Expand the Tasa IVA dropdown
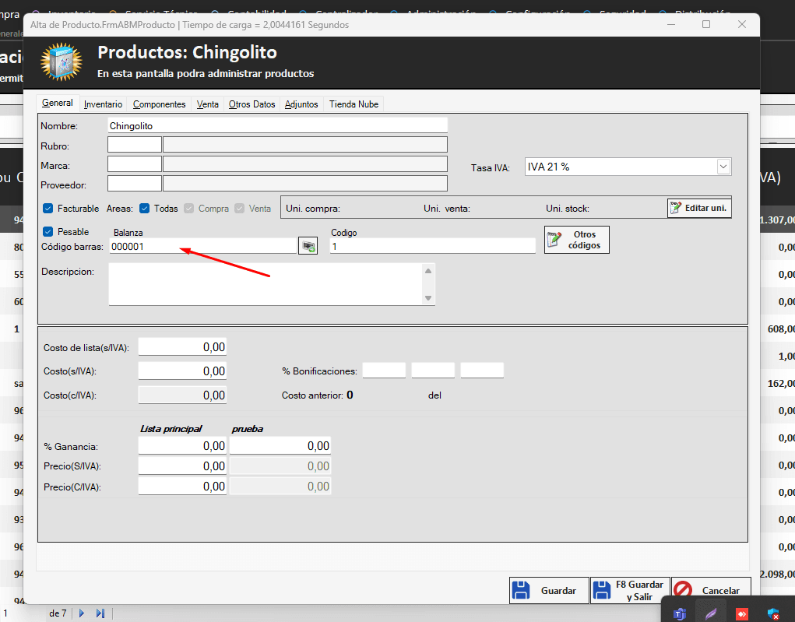The height and width of the screenshot is (622, 795). coord(723,167)
